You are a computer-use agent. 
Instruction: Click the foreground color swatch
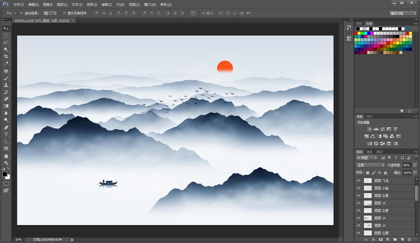click(5, 174)
